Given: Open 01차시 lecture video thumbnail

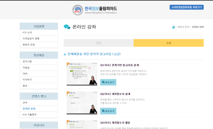Looking at the screenshot, I should 82,74.
